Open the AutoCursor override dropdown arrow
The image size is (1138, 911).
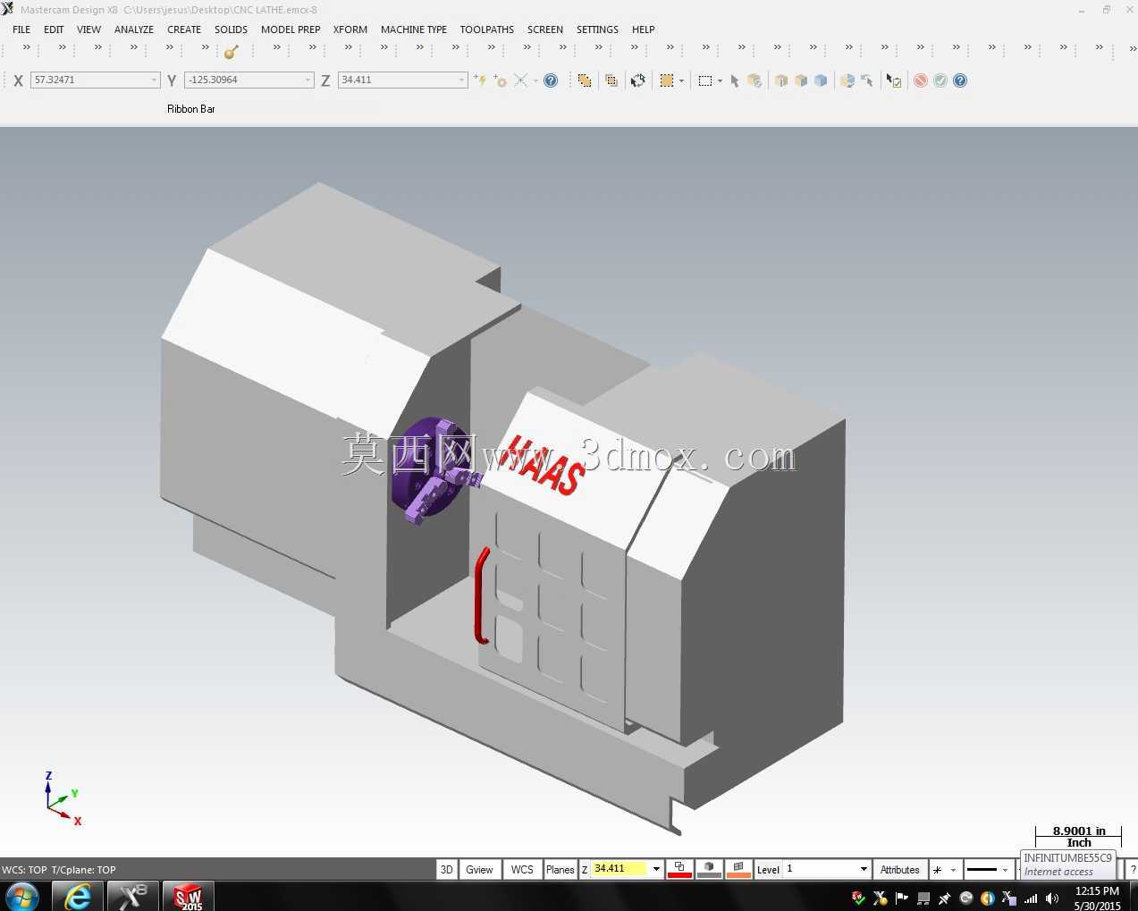tap(535, 80)
